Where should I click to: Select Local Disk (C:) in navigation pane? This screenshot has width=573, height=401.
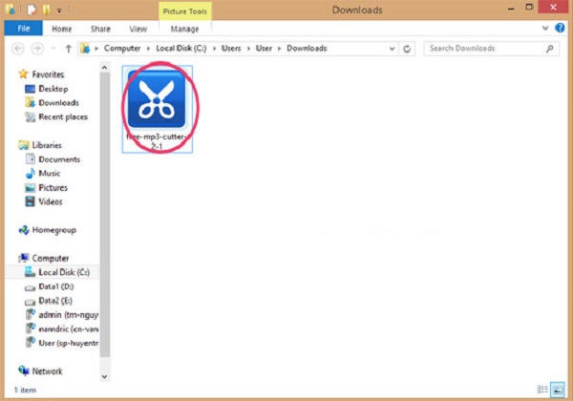[64, 272]
